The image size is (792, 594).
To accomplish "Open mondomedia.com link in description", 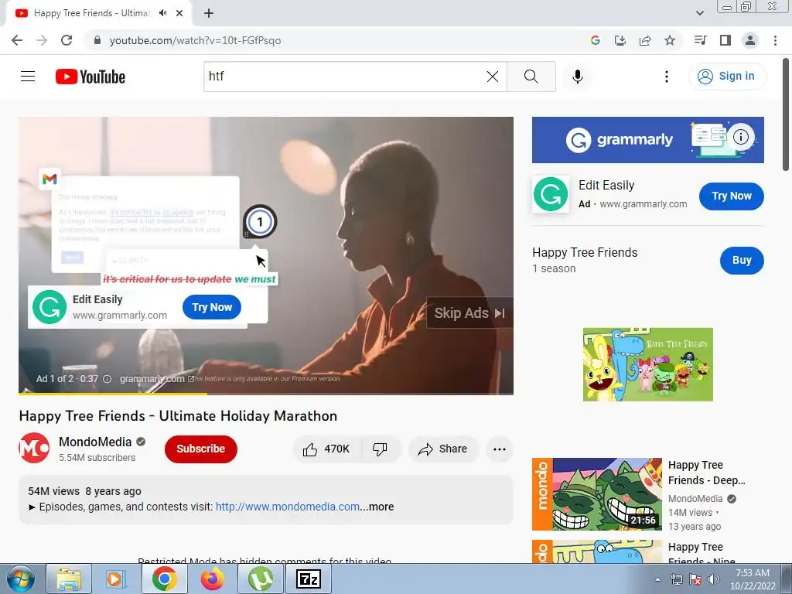I will click(288, 507).
